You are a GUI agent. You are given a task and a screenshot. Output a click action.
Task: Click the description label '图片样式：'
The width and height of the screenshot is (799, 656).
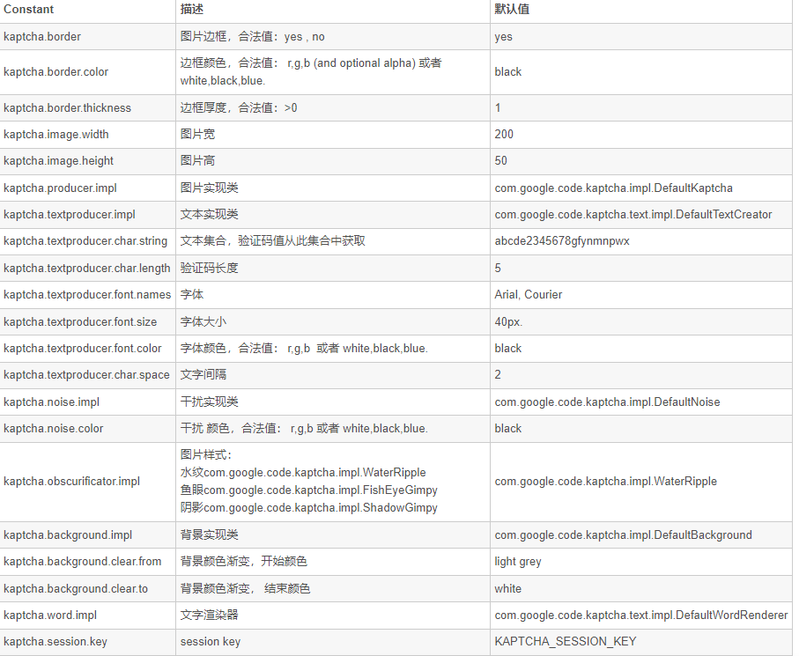point(206,455)
